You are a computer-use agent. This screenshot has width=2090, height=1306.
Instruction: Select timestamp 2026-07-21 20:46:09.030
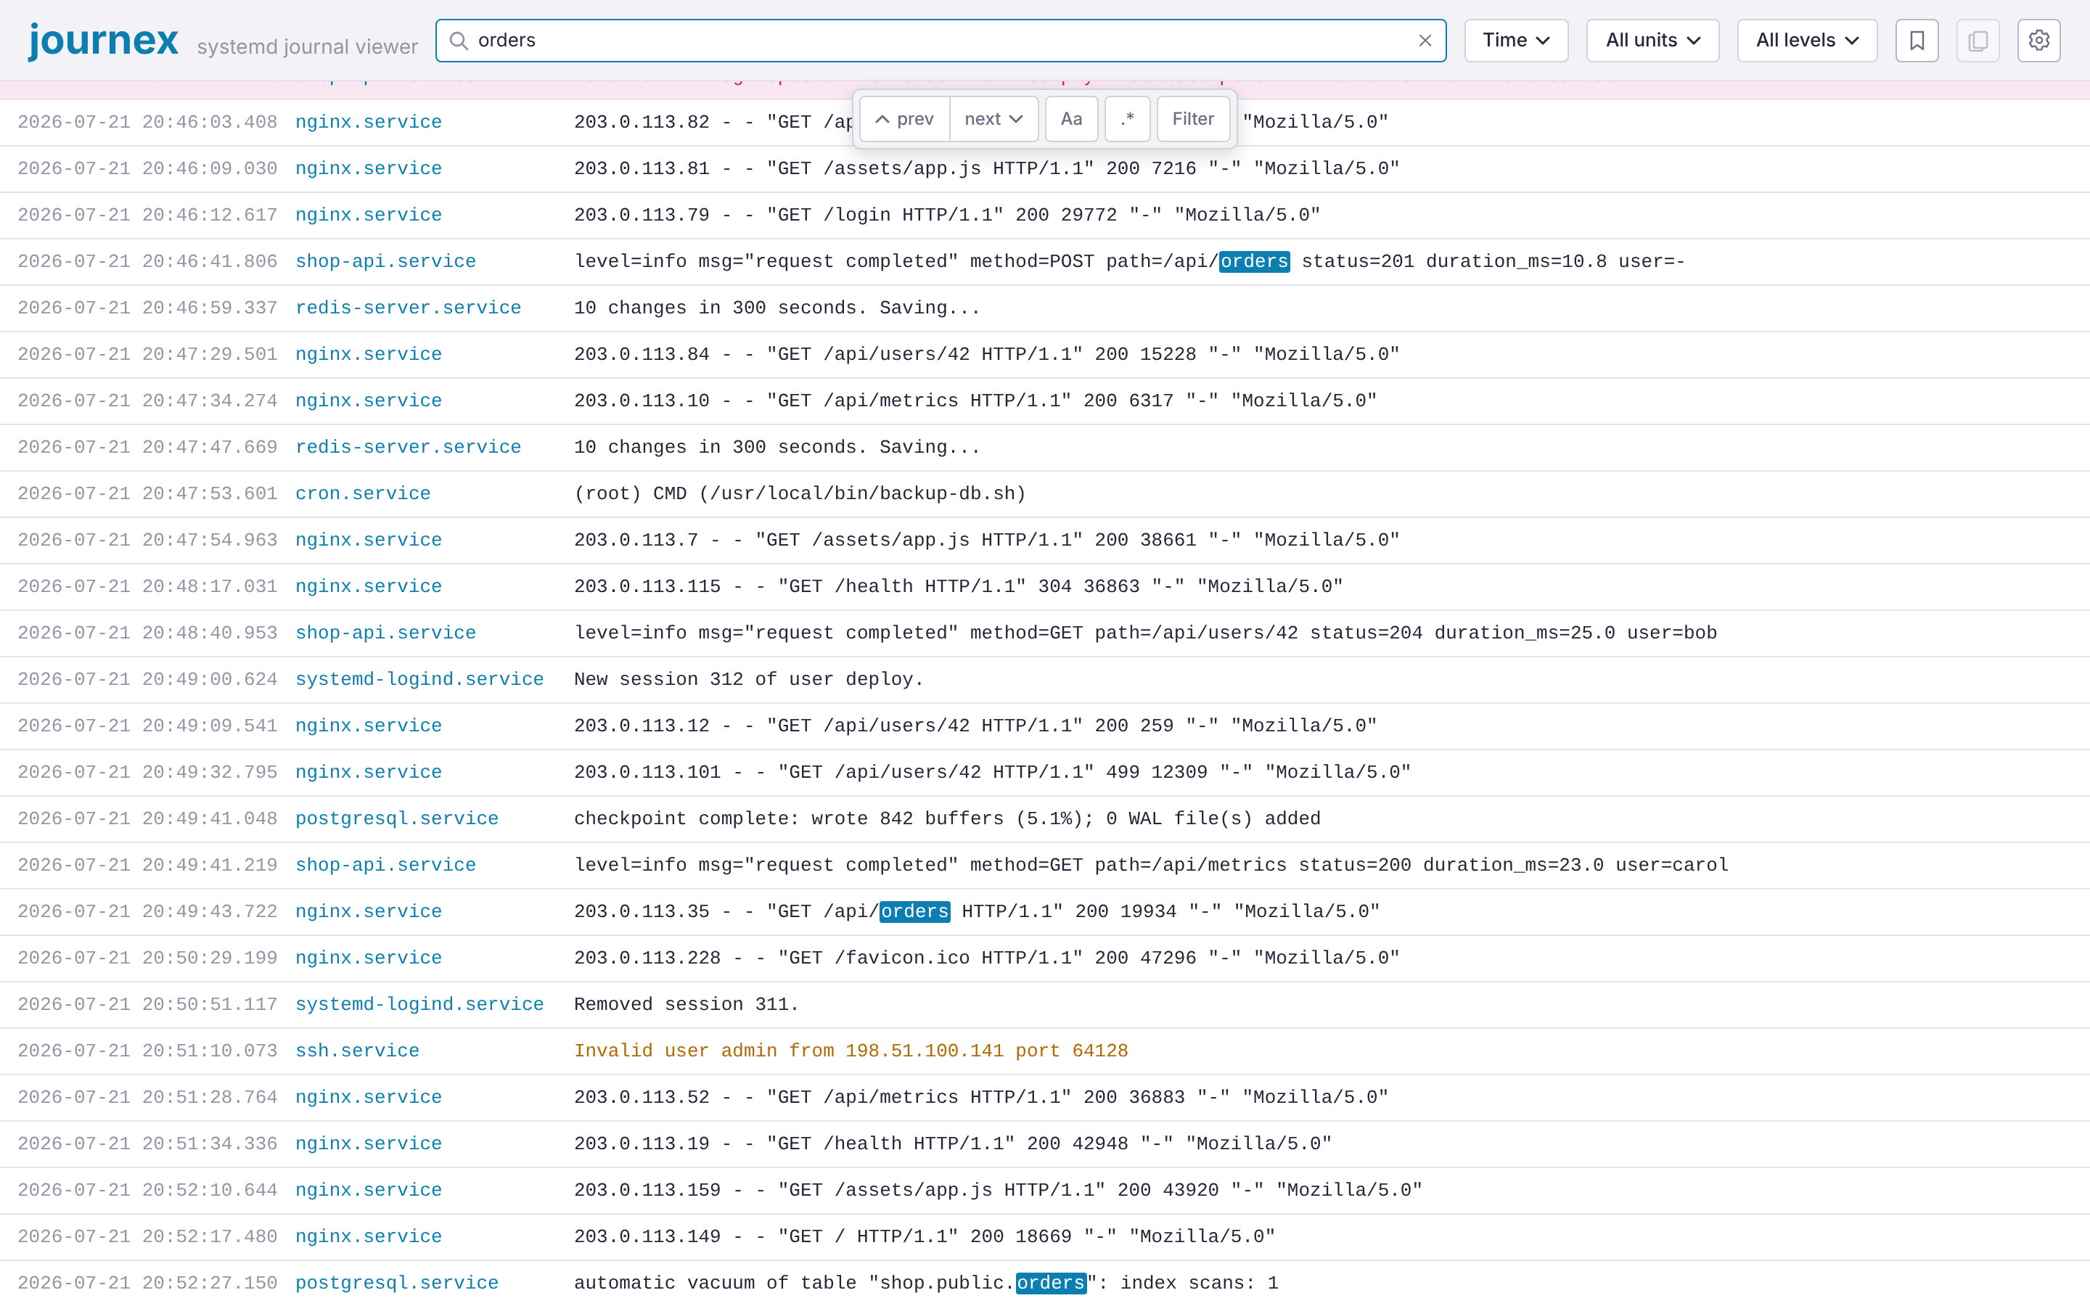[x=147, y=169]
